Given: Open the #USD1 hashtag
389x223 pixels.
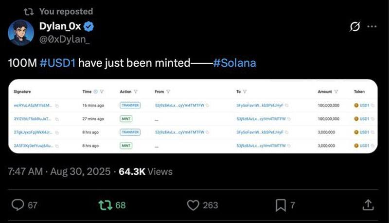Looking at the screenshot, I should [57, 63].
